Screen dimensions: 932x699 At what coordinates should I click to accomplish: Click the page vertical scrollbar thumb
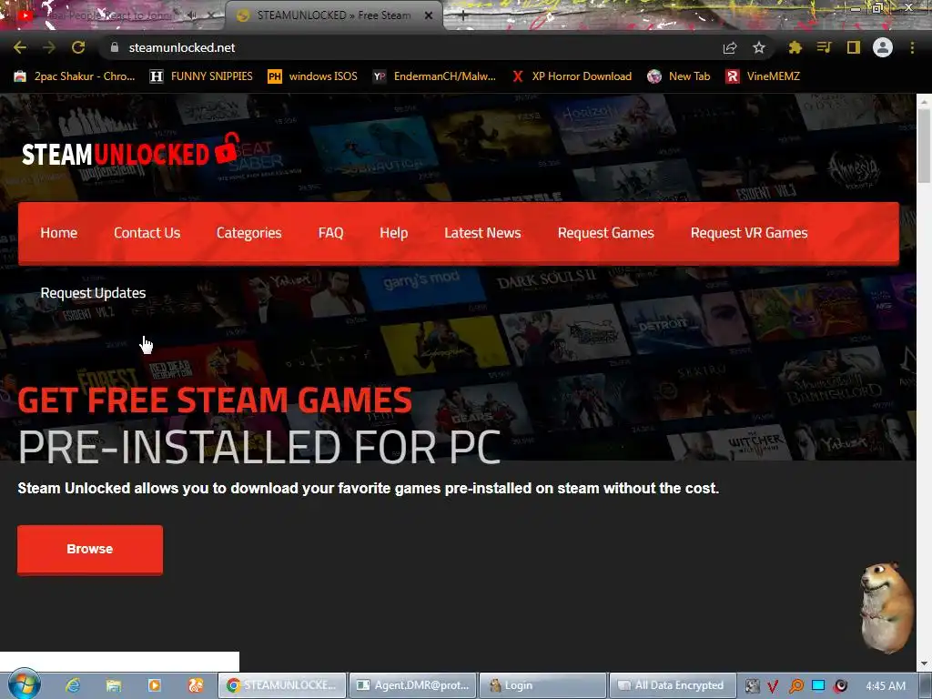coord(924,146)
